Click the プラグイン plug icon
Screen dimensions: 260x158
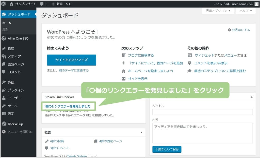4,90
